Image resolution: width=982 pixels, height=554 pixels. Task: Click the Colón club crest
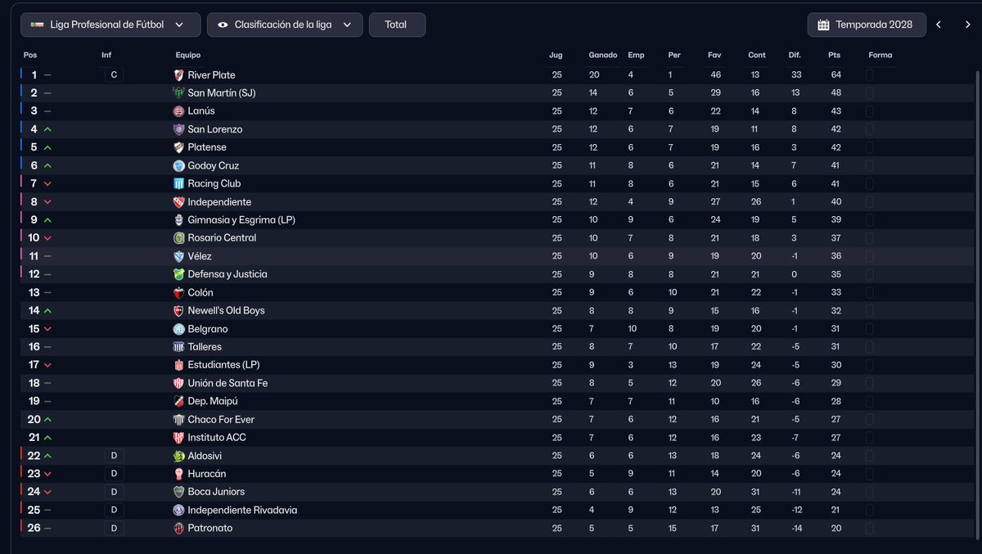[178, 292]
